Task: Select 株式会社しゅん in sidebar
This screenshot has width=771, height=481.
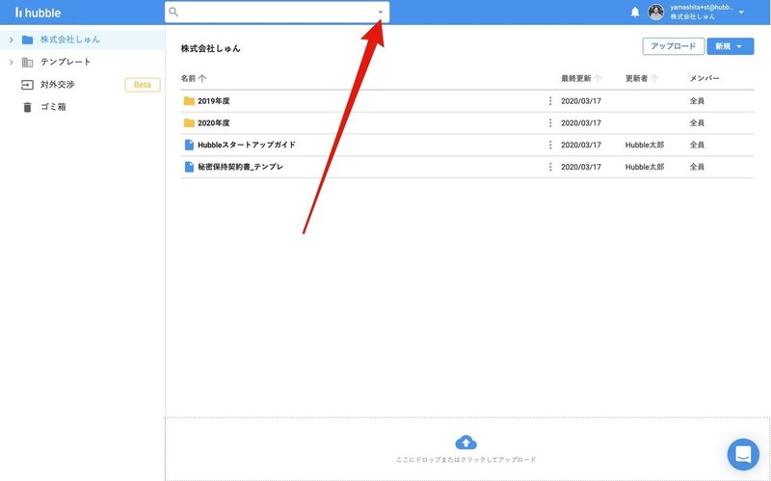Action: 69,40
